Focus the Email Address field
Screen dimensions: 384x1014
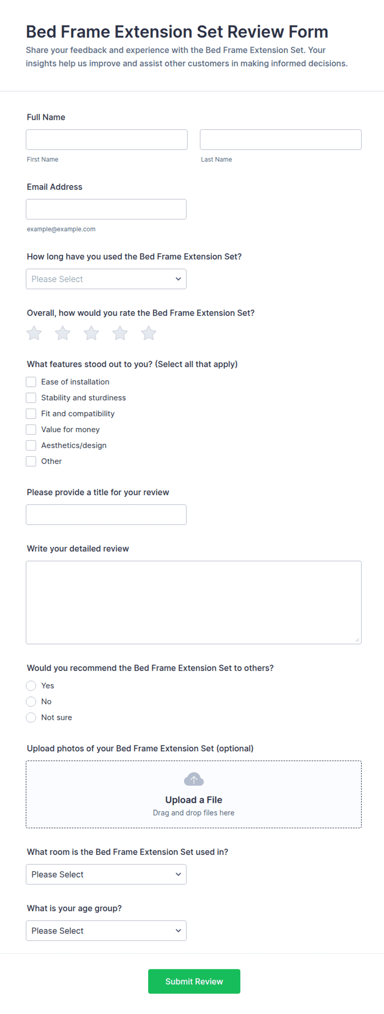[x=106, y=209]
